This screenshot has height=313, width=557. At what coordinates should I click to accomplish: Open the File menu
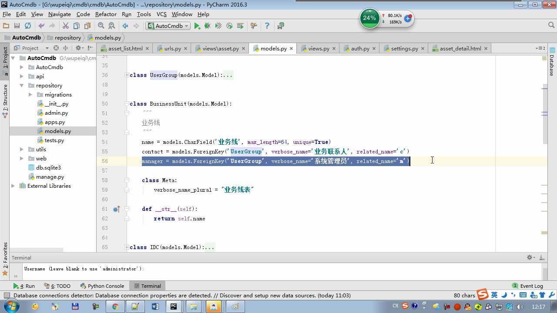(7, 14)
